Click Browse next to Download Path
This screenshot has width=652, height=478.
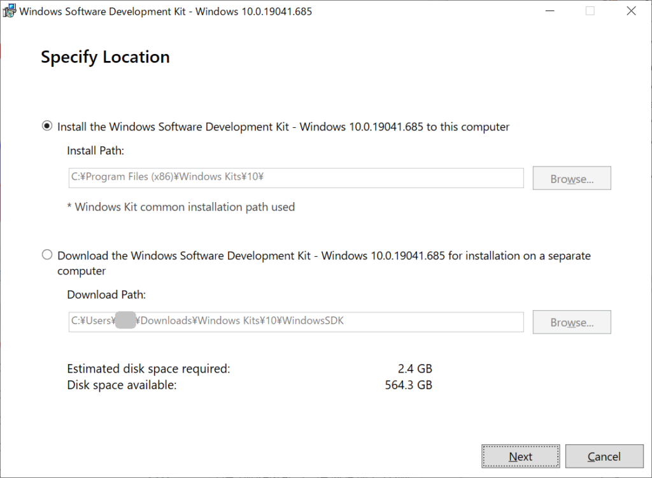571,322
